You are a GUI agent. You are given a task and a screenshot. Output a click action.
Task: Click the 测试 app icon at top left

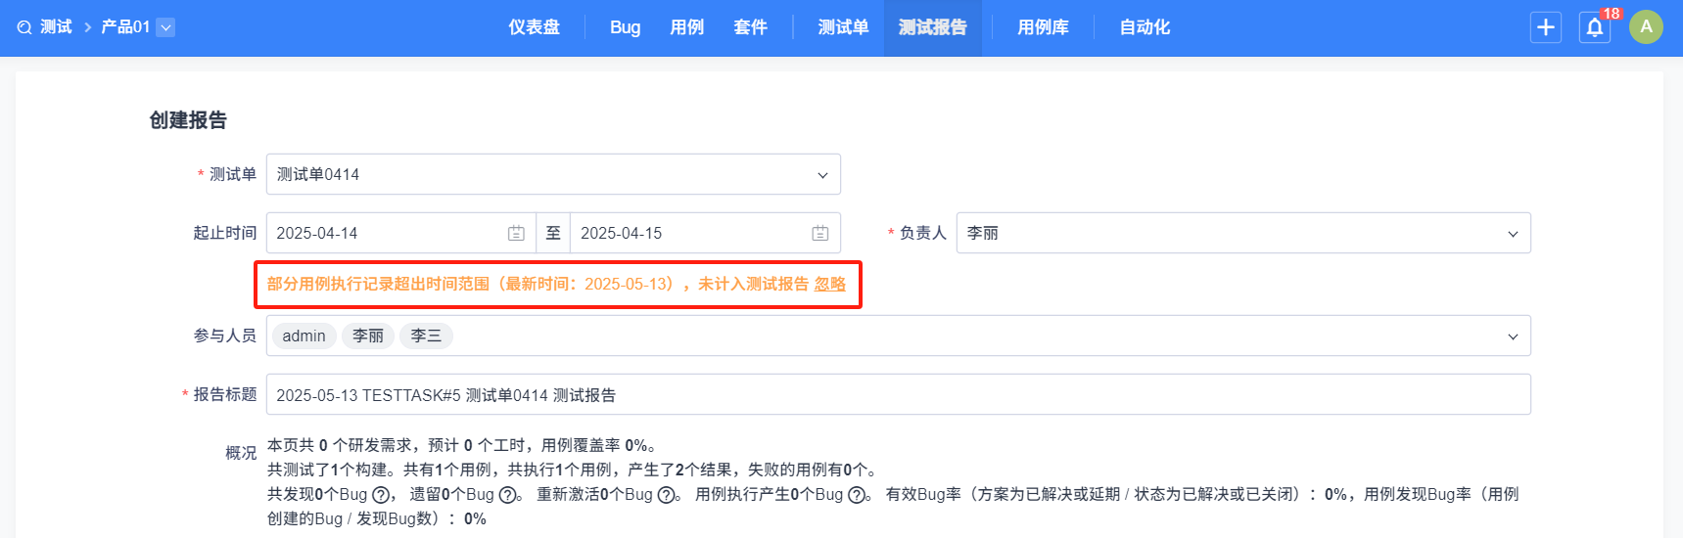tap(24, 27)
